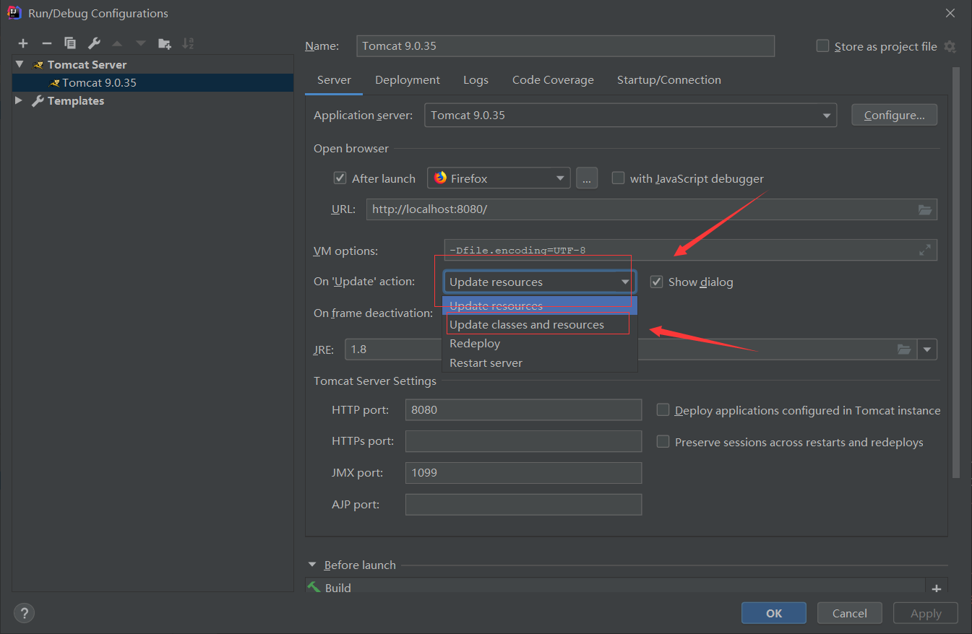Click the Build hammer icon
The image size is (972, 634).
pos(314,588)
